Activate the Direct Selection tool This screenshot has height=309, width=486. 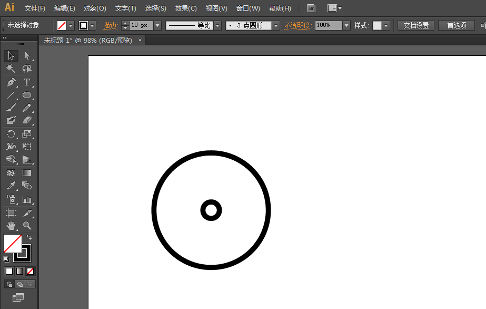(27, 56)
